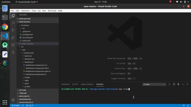This screenshot has height=107, width=191.
Task: Collapse the OPEN EDITORS section
Action: [x=38, y=19]
